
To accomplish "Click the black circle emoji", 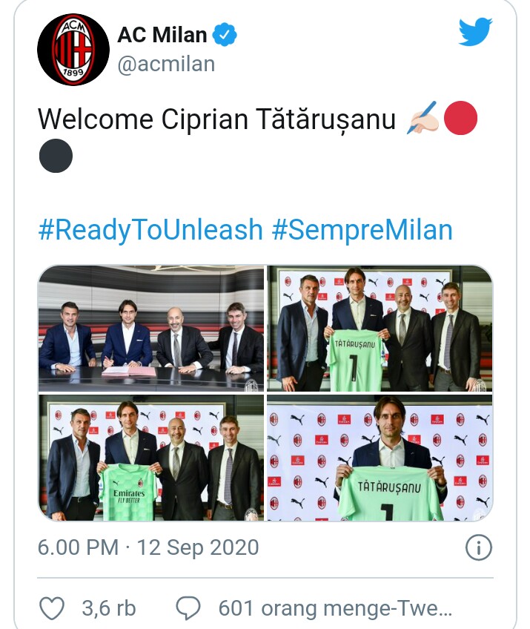I will point(56,156).
